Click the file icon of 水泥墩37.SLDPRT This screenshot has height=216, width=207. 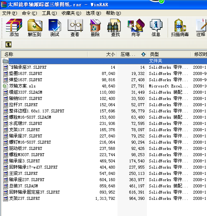(6, 123)
